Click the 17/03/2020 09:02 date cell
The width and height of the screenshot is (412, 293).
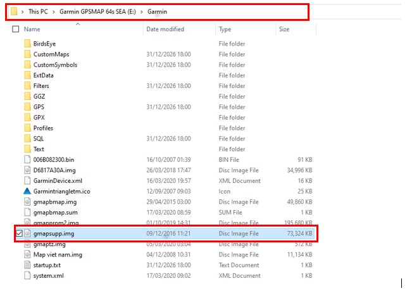click(x=168, y=275)
